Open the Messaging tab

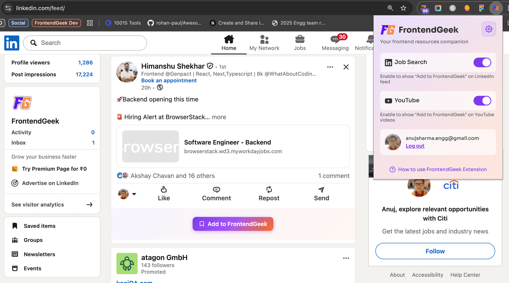(x=335, y=43)
